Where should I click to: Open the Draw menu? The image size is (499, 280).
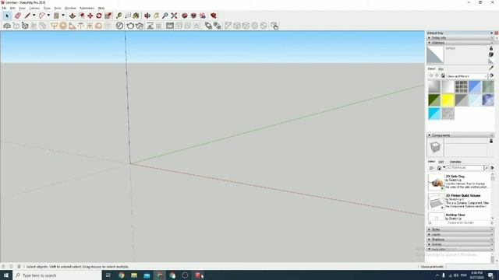(47, 8)
